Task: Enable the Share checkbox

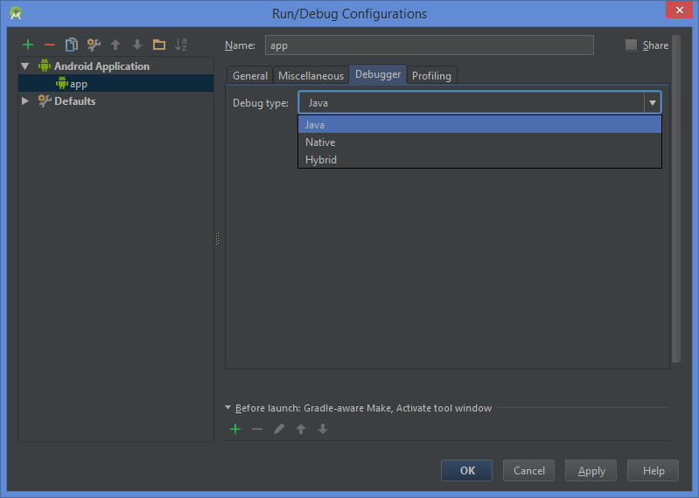Action: tap(631, 45)
